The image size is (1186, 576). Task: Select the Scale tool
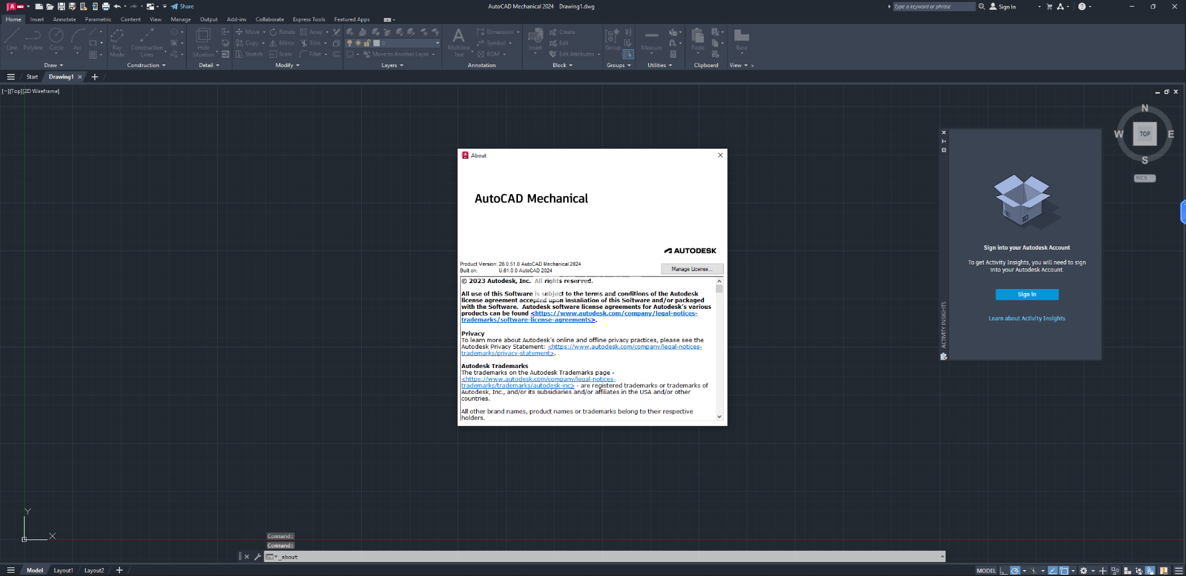tap(280, 54)
